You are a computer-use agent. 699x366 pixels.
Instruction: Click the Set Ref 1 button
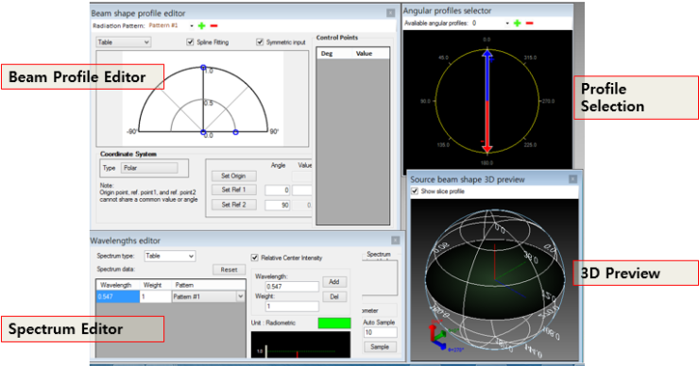pos(233,190)
